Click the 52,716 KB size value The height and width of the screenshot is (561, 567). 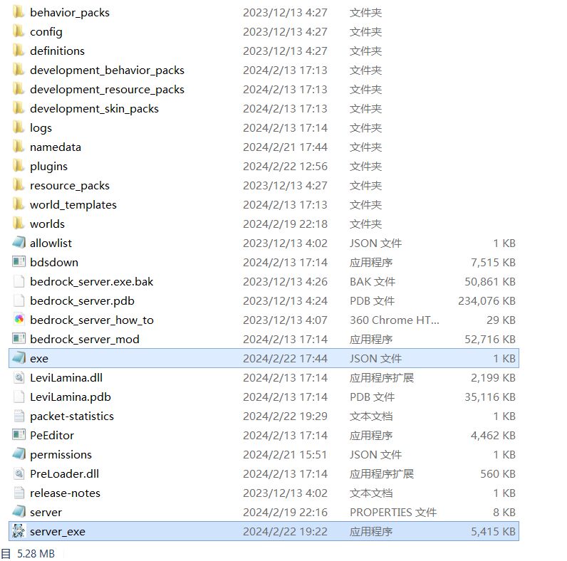[490, 339]
